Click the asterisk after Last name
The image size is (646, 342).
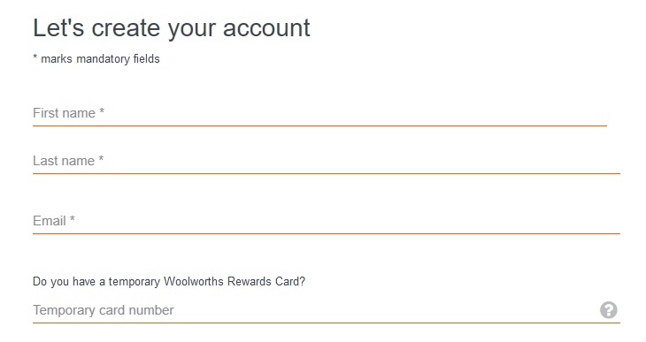pos(101,159)
